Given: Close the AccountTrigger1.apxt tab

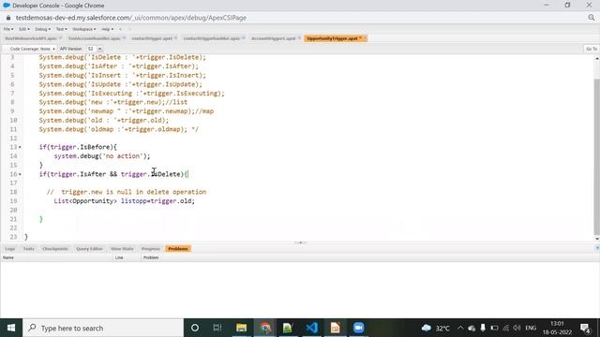Looking at the screenshot, I should pos(299,38).
